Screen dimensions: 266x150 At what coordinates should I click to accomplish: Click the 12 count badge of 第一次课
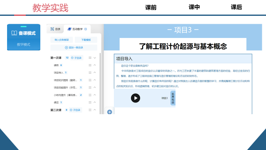click(67, 58)
